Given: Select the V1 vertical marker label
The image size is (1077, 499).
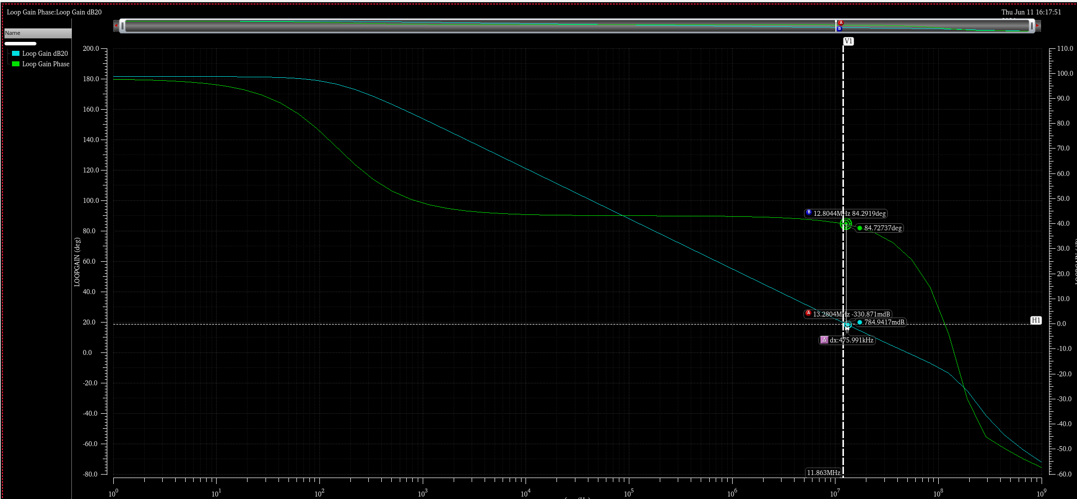Looking at the screenshot, I should click(x=848, y=41).
